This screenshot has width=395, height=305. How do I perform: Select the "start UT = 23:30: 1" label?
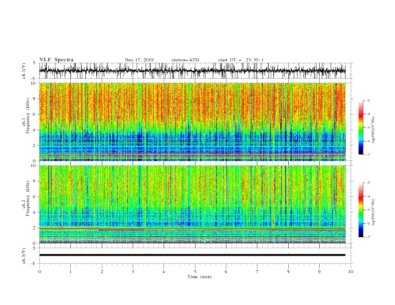coord(241,60)
